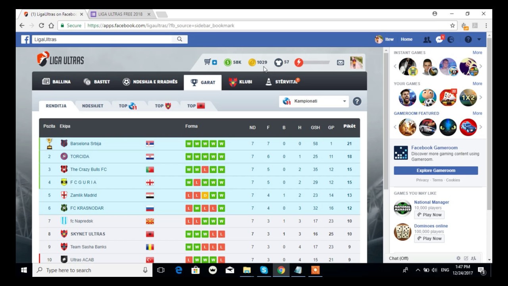
Task: Click team name Zamlik Madrid
Action: pos(83,195)
